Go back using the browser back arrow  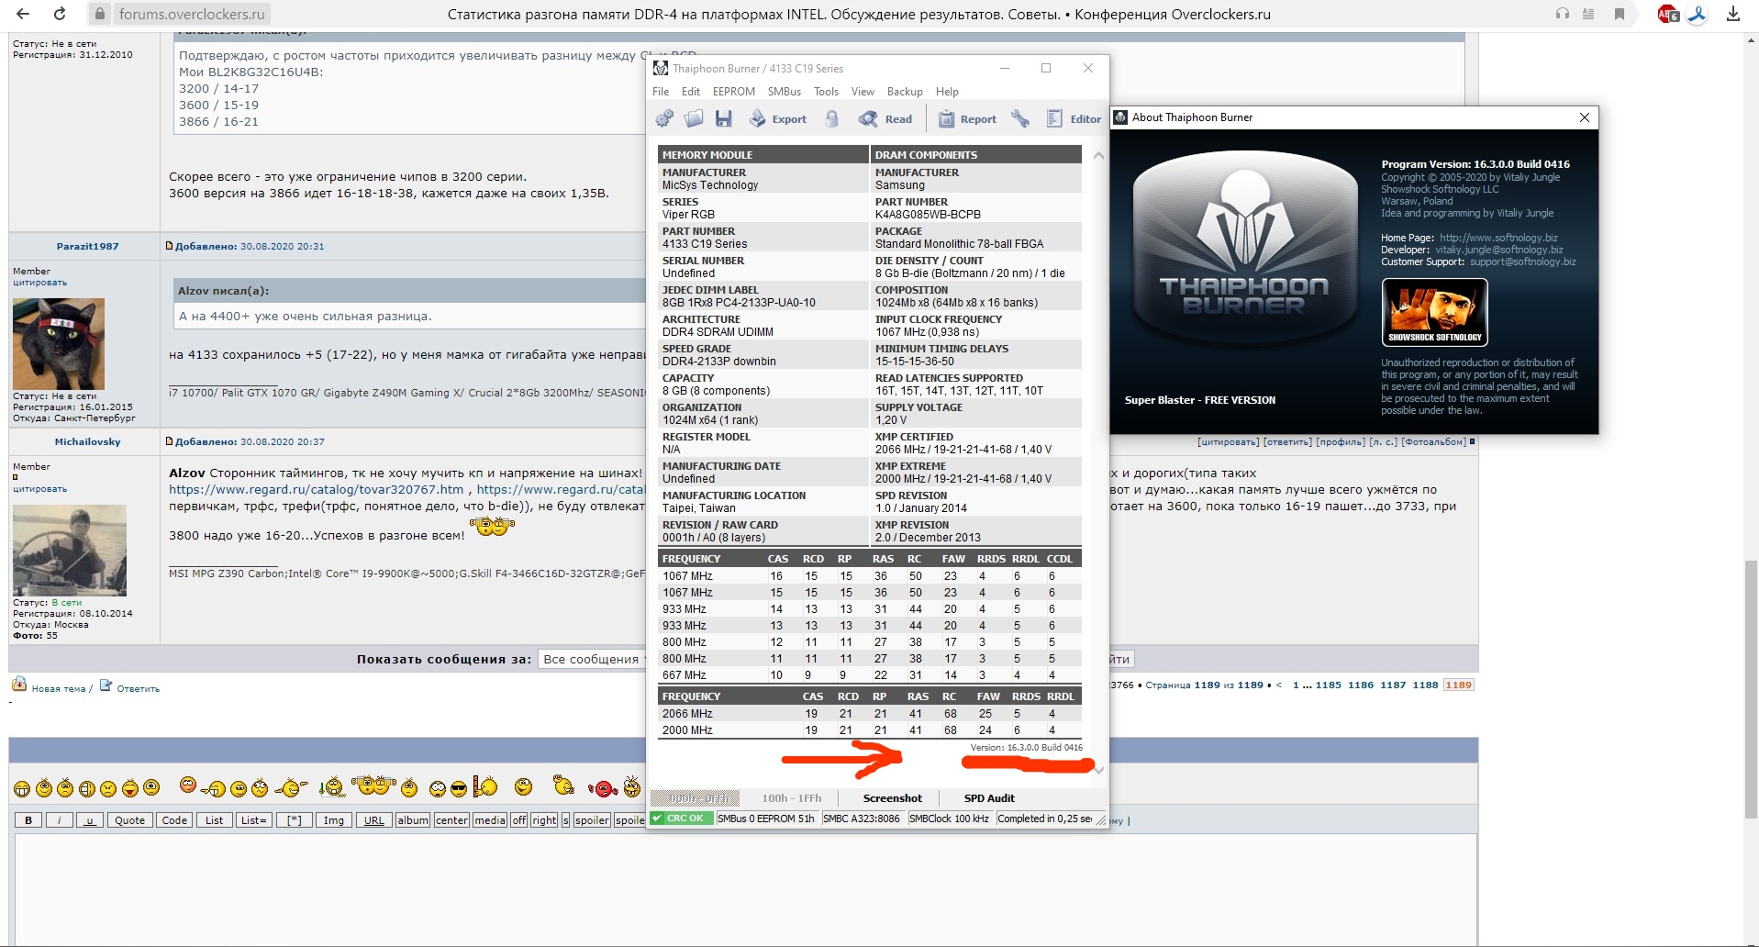point(23,14)
